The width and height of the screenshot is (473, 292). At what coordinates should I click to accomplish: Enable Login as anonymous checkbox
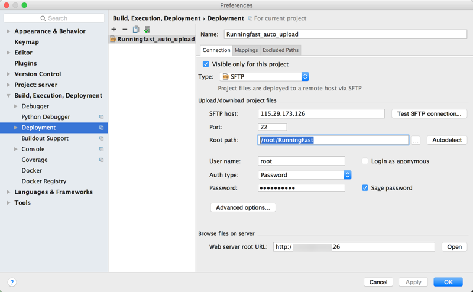365,161
